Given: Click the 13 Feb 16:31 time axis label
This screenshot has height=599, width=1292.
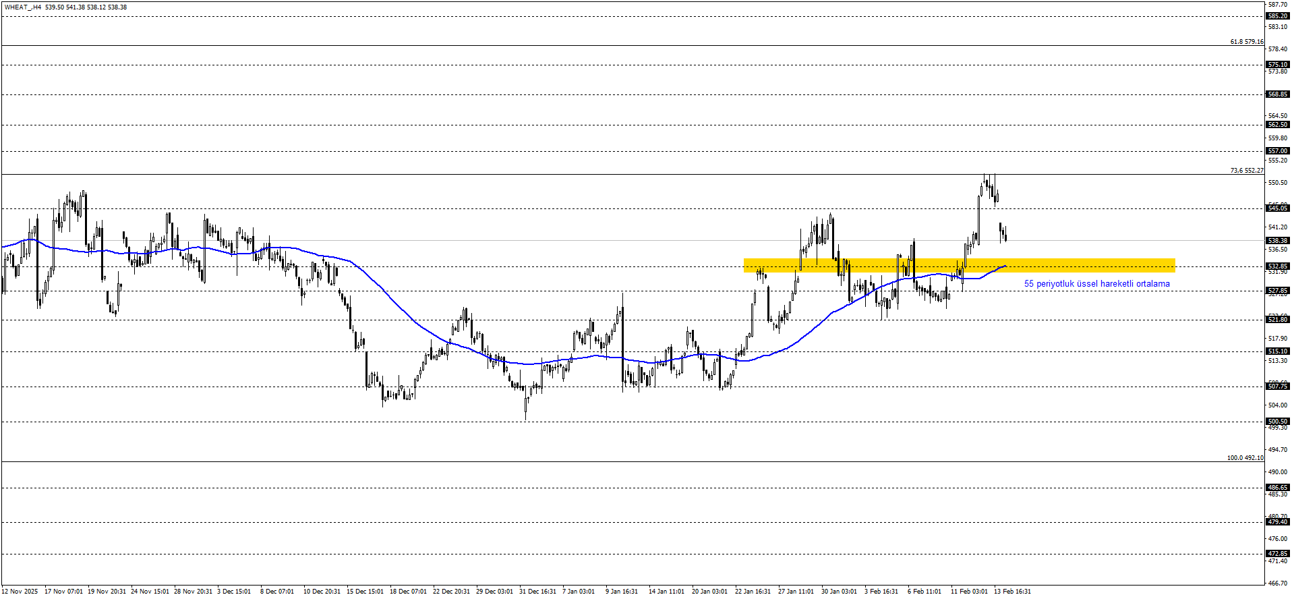Looking at the screenshot, I should click(1012, 592).
